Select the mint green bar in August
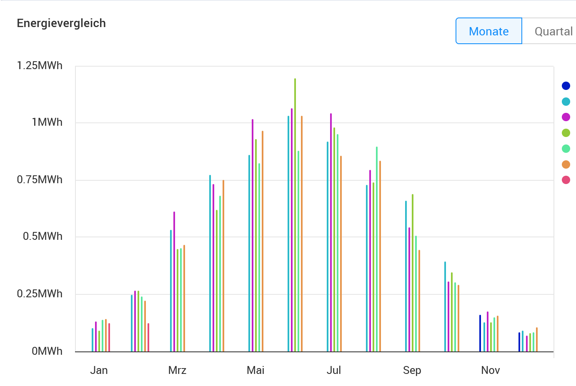Image resolution: width=576 pixels, height=386 pixels. coord(377,250)
